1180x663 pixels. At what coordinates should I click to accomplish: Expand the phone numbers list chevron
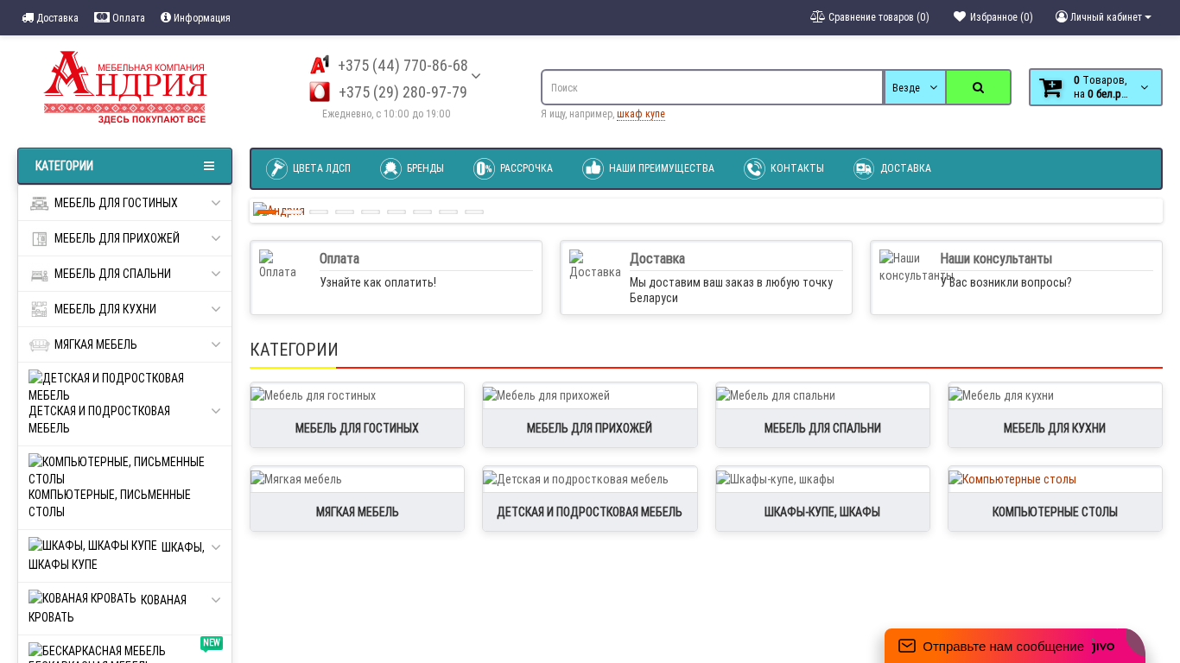(476, 76)
